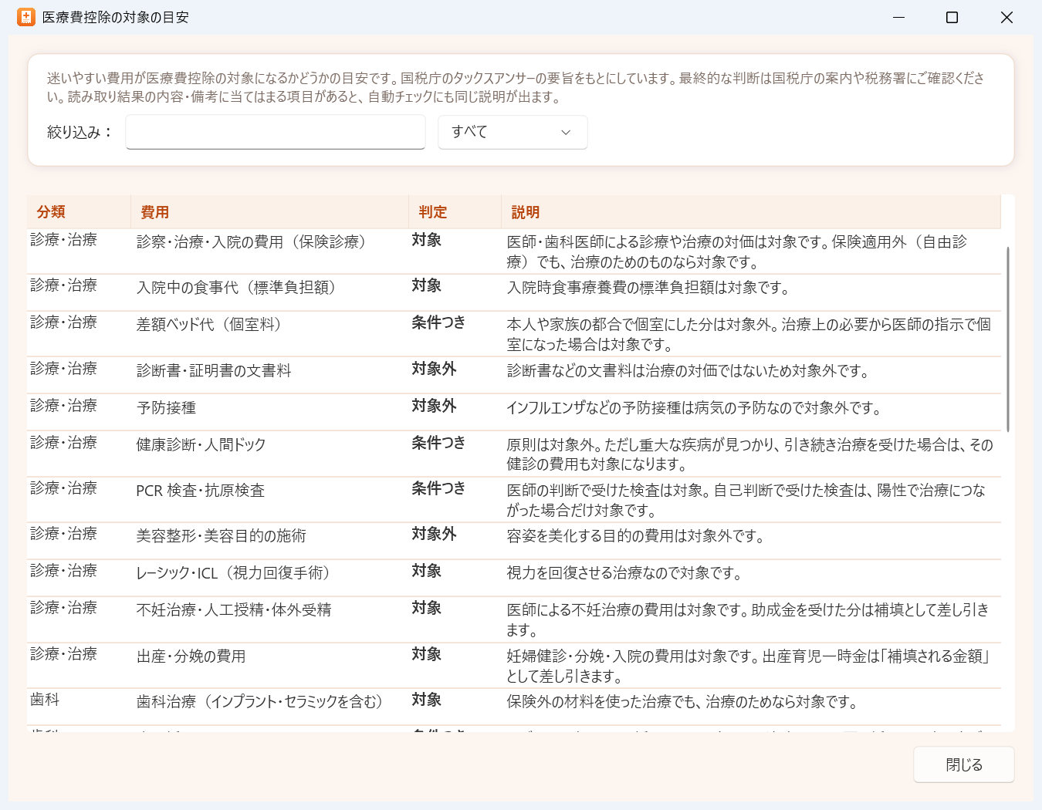Image resolution: width=1042 pixels, height=810 pixels.
Task: Click 診療・治療 cell in 出産・分娩の費用 row
Action: (64, 654)
